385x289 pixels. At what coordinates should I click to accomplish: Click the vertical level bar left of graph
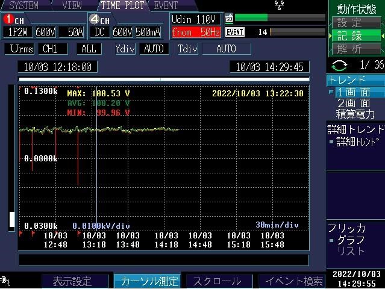[11, 158]
